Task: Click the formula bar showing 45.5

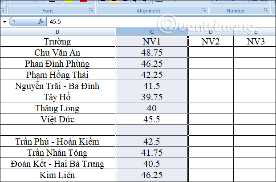Action: click(161, 21)
